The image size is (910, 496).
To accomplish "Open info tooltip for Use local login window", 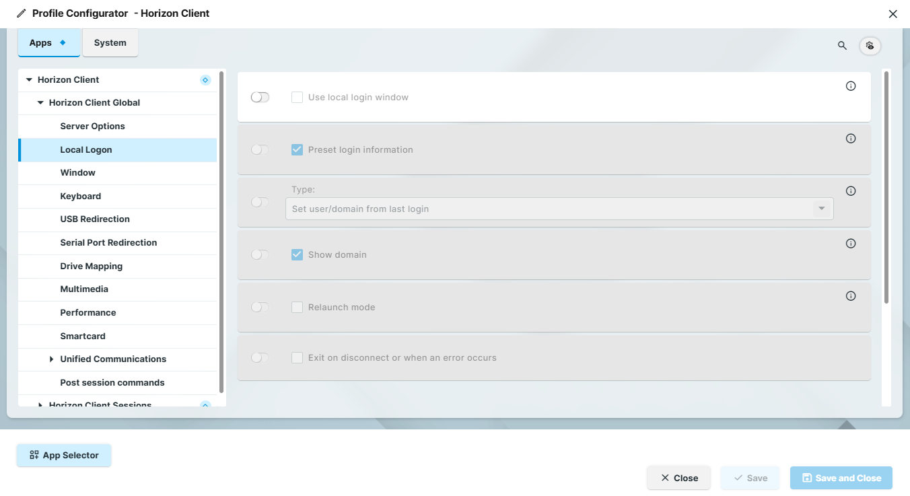I will point(850,85).
